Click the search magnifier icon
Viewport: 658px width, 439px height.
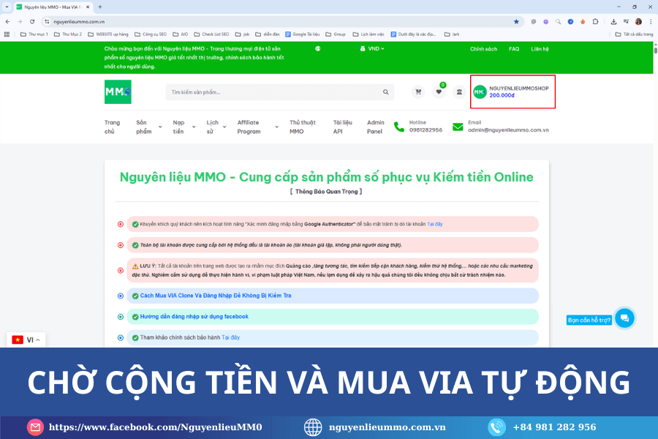point(385,92)
